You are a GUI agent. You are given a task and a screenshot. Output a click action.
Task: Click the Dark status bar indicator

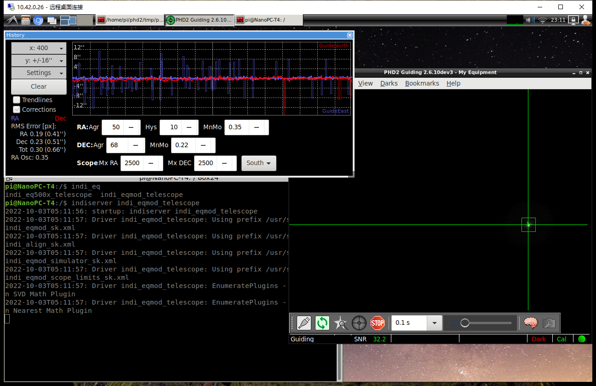pos(539,339)
